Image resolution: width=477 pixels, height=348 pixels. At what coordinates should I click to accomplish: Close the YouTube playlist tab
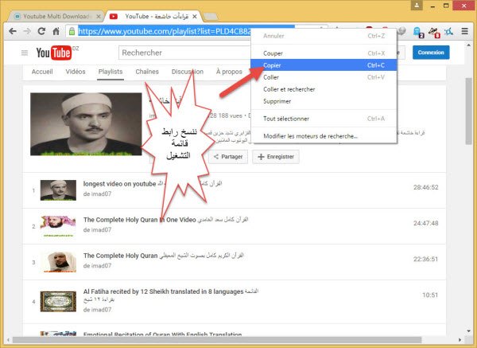click(195, 17)
